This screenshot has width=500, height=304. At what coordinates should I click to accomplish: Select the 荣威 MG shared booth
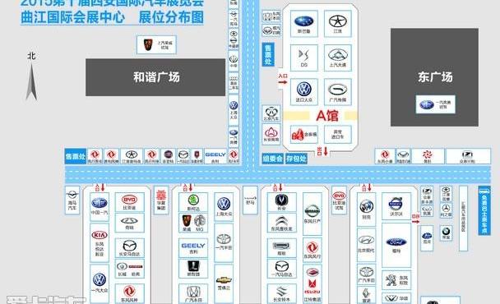coord(193,223)
